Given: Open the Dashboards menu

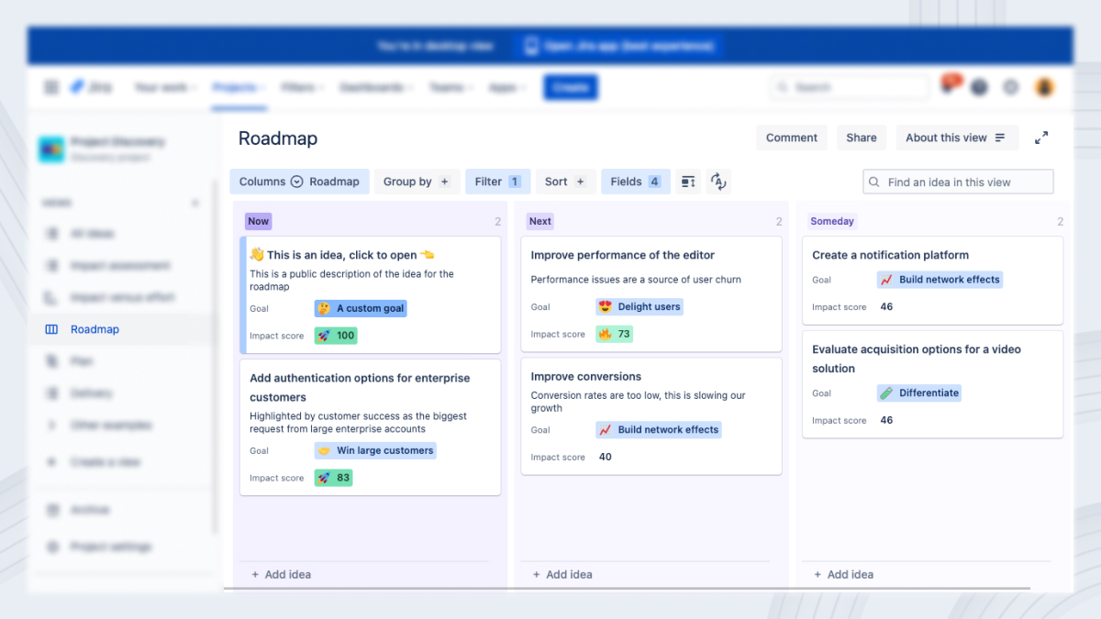Looking at the screenshot, I should [x=373, y=86].
